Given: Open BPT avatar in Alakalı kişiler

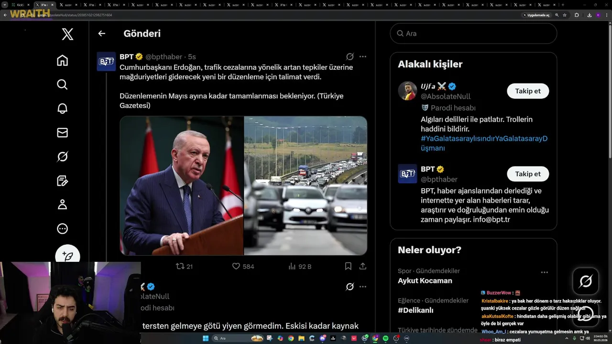Looking at the screenshot, I should (x=407, y=174).
